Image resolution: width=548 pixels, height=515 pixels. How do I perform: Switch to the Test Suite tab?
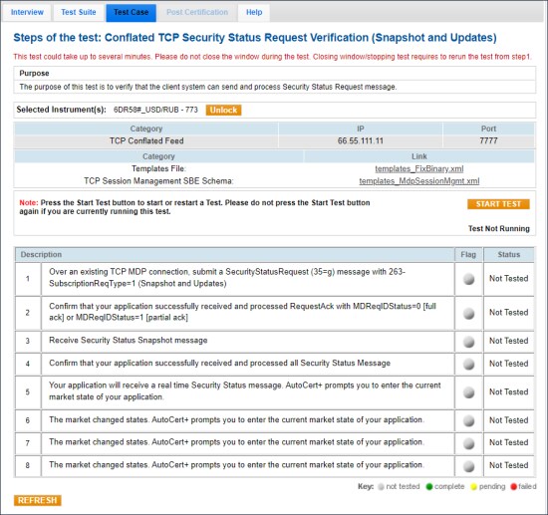tap(79, 12)
